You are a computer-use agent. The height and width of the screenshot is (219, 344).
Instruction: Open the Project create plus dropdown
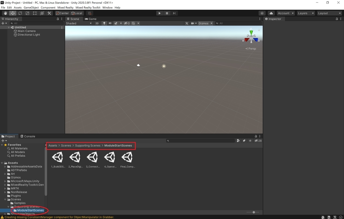click(x=4, y=141)
